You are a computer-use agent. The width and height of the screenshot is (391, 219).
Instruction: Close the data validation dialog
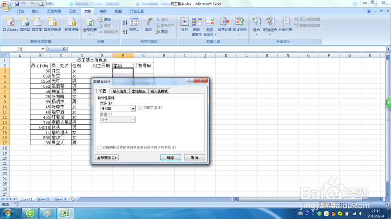pyautogui.click(x=201, y=81)
